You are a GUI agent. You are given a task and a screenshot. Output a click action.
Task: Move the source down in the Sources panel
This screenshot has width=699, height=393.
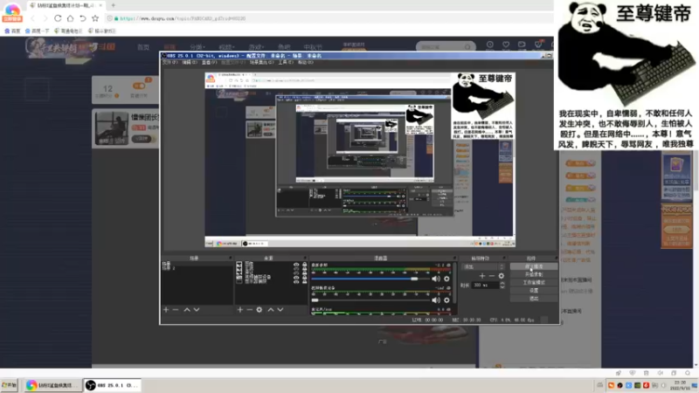point(280,310)
